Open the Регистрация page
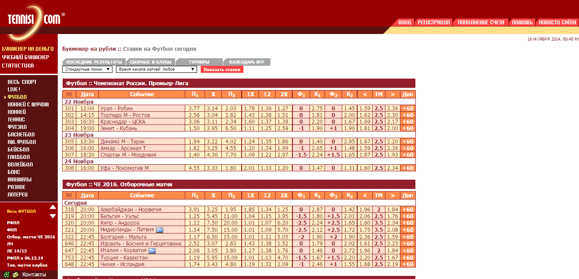Viewport: 579px width, 279px height. 434,22
